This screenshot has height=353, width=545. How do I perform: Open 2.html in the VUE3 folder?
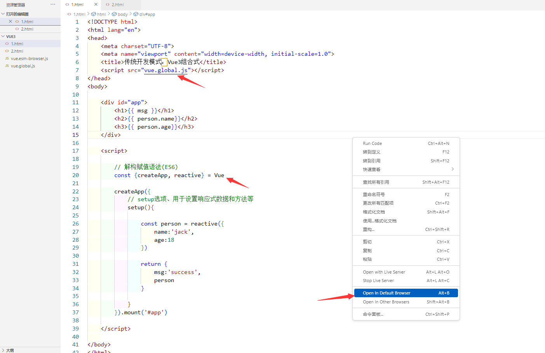(x=30, y=51)
